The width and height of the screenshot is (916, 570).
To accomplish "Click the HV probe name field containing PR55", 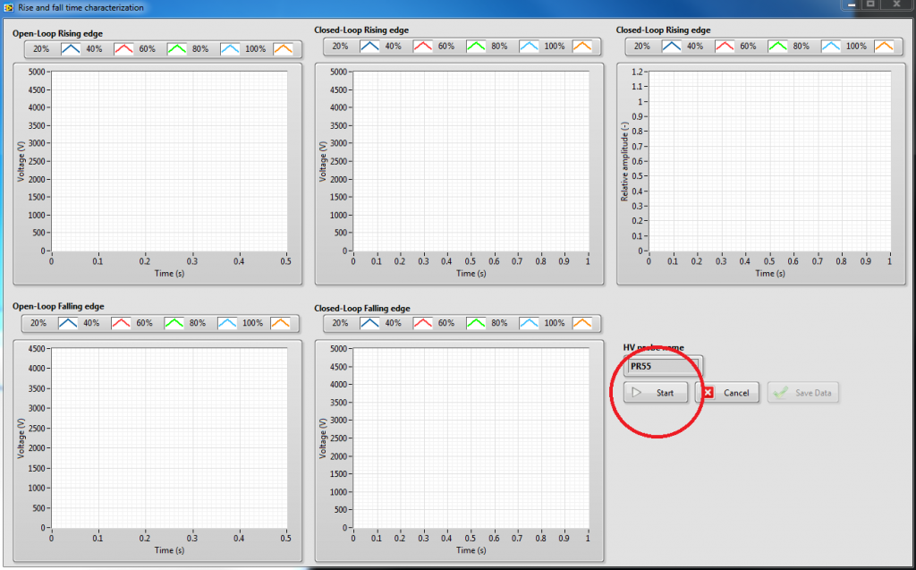I will 662,366.
